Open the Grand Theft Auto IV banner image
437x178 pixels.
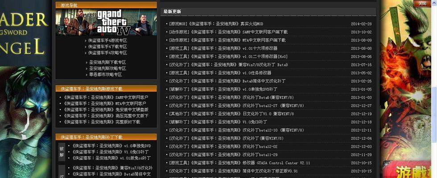point(106,22)
